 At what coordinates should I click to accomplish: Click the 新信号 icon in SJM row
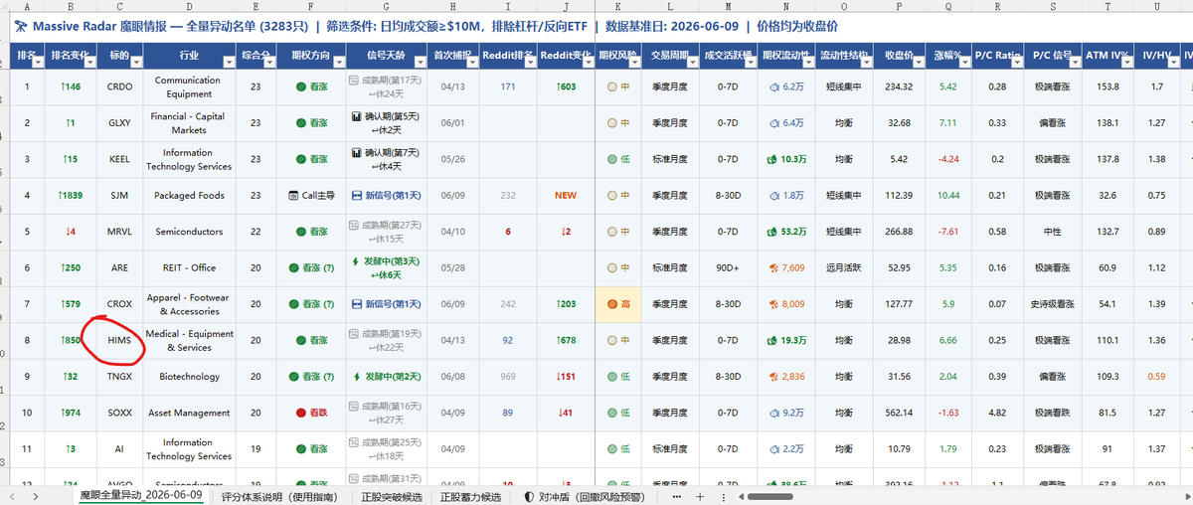coord(357,195)
